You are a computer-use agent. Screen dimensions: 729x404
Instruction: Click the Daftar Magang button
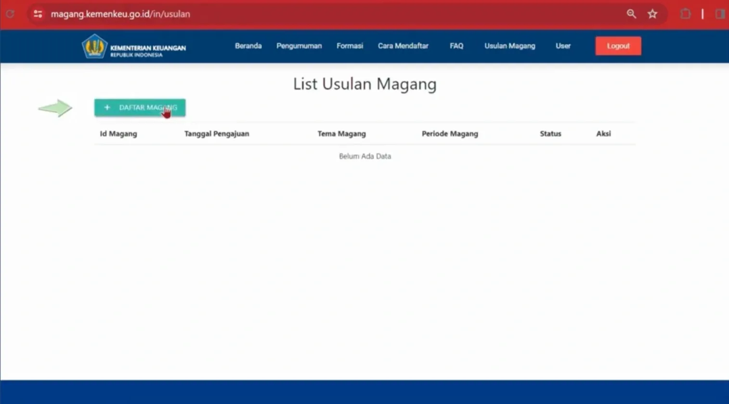point(140,107)
